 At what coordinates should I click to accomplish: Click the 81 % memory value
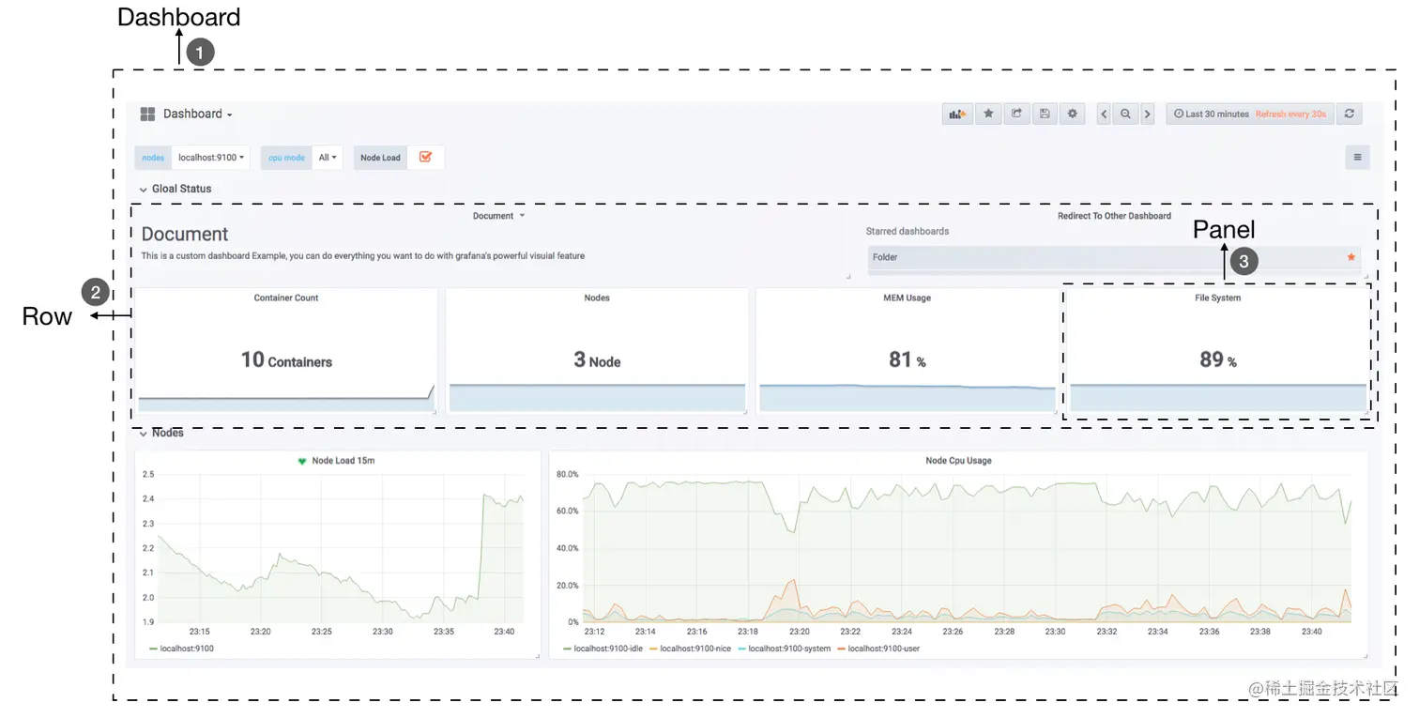click(x=907, y=359)
